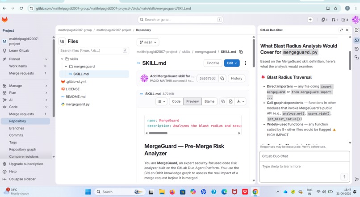This screenshot has height=197, width=360.
Task: Open Windows Start menu
Action: (x=88, y=192)
